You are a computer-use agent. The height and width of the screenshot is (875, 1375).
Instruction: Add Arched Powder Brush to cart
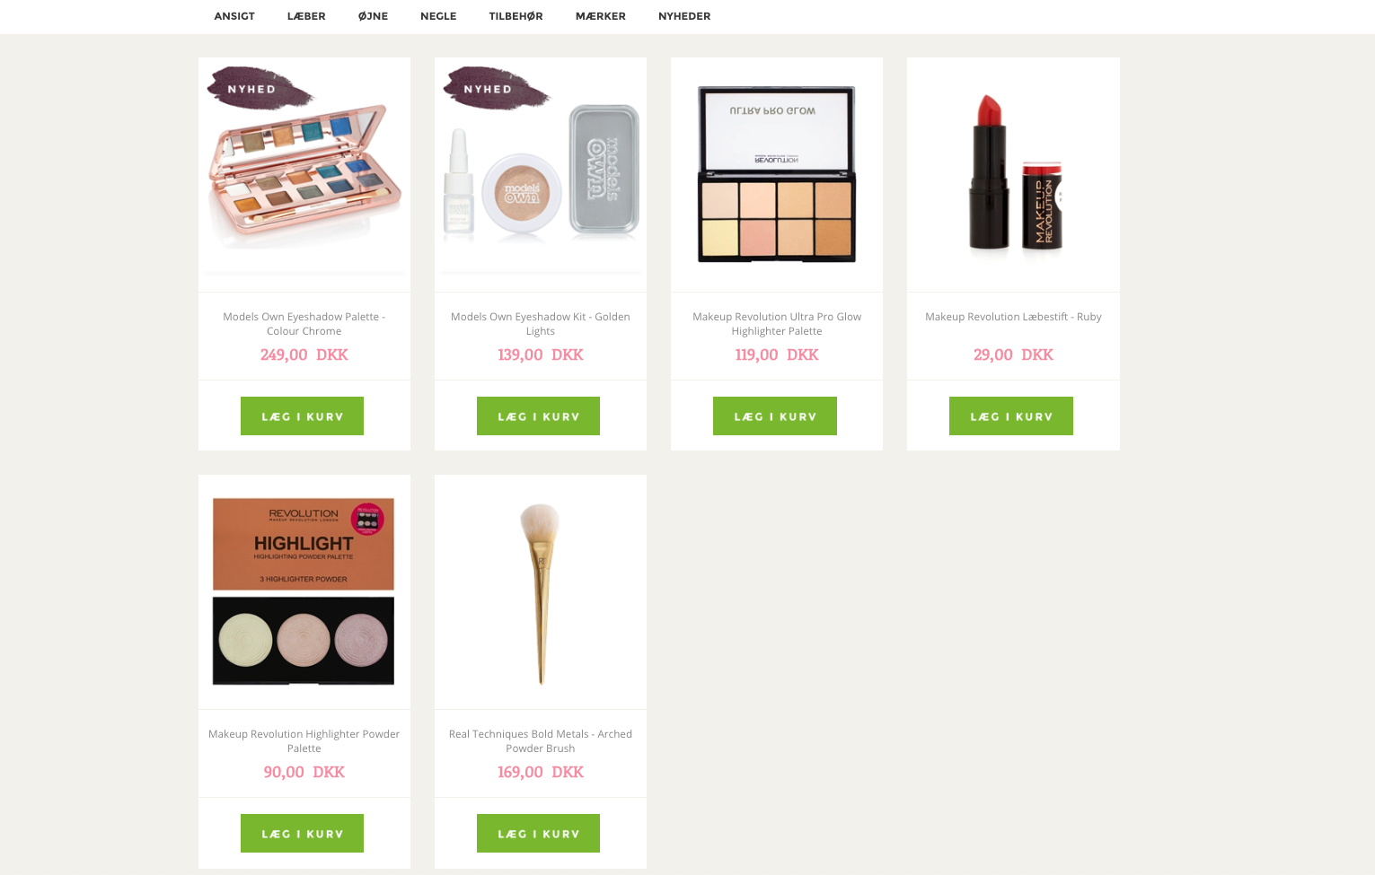(538, 833)
